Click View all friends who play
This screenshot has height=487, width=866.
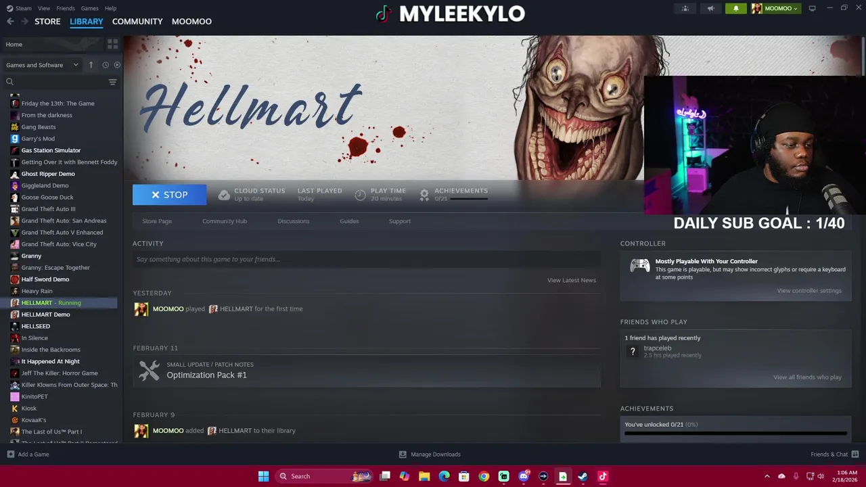tap(807, 377)
